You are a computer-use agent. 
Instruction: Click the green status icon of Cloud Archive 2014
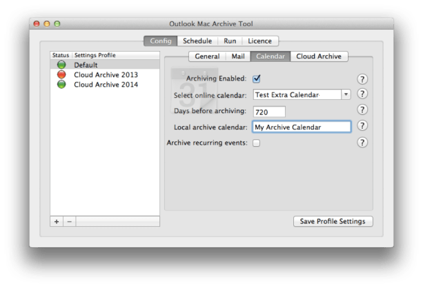(x=61, y=84)
